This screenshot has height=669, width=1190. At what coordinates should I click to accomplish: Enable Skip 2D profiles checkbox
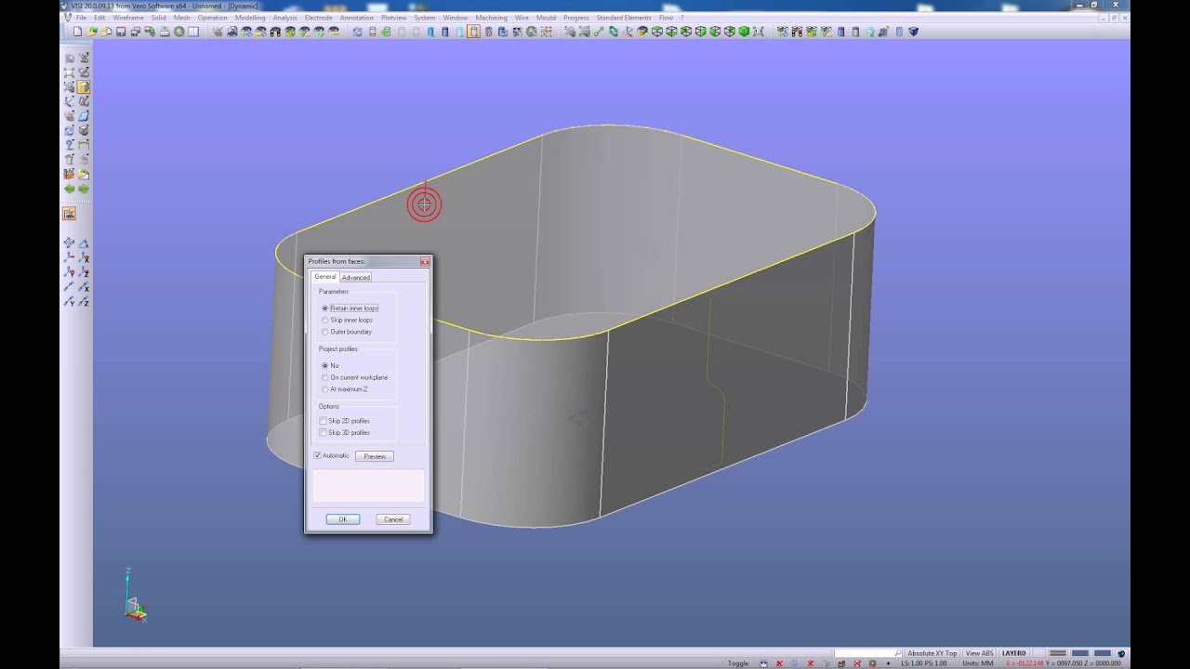(x=323, y=421)
